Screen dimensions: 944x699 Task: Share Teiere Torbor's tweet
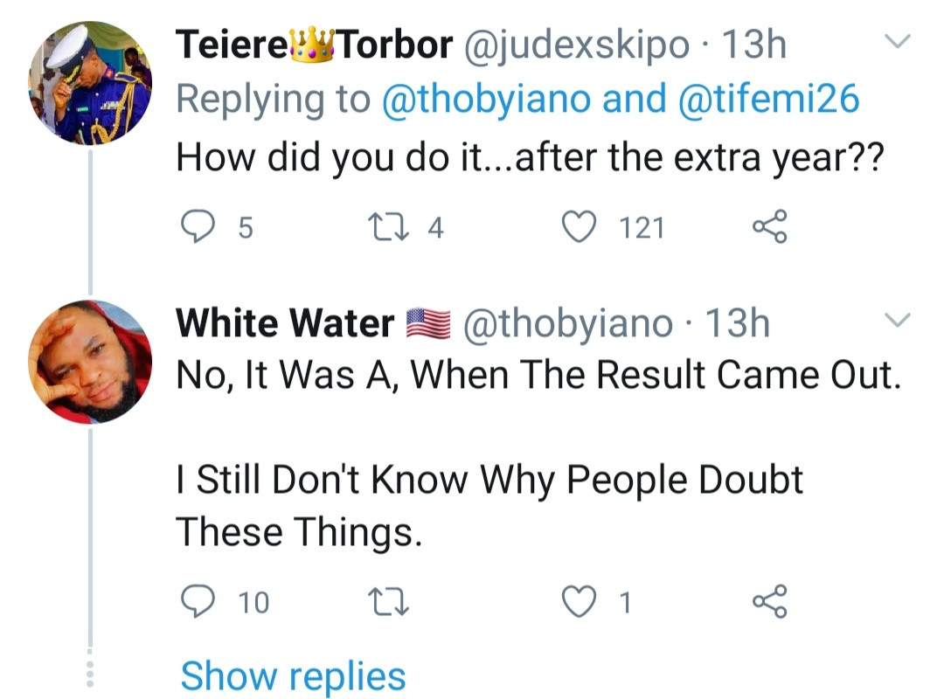coord(769,228)
